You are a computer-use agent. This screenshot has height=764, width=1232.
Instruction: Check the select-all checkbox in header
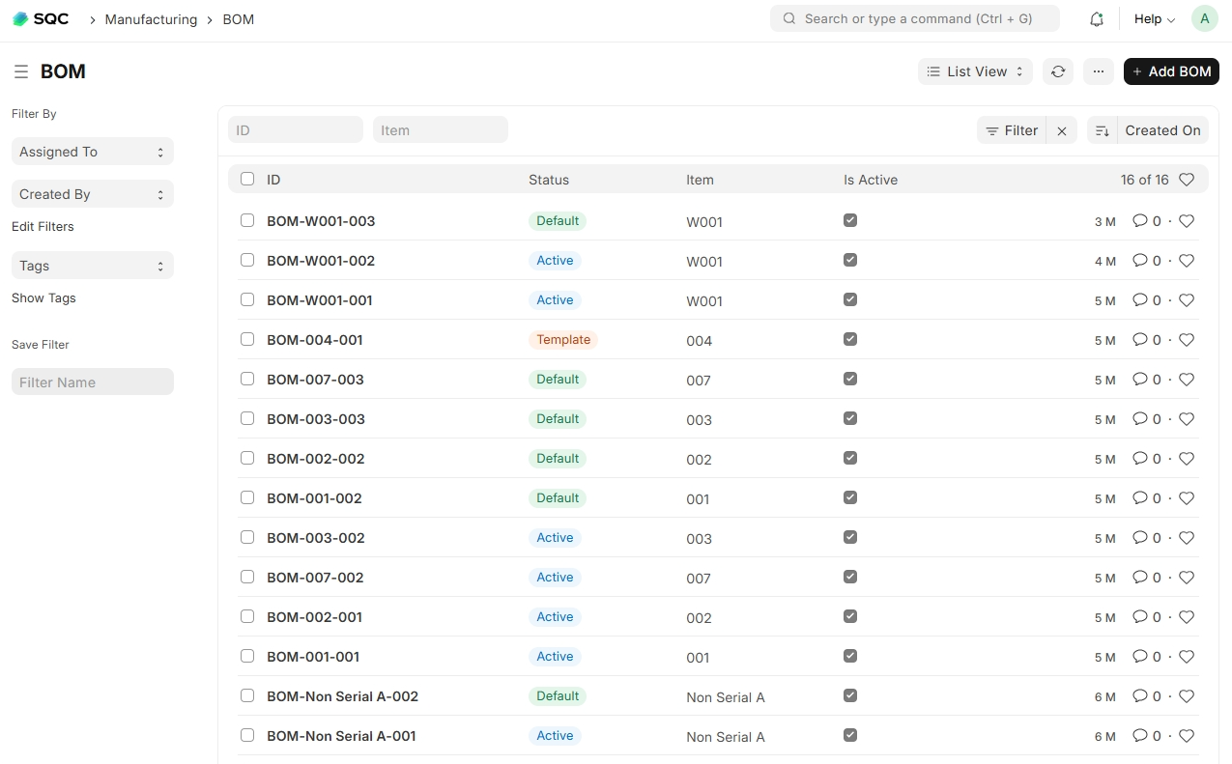pos(247,180)
